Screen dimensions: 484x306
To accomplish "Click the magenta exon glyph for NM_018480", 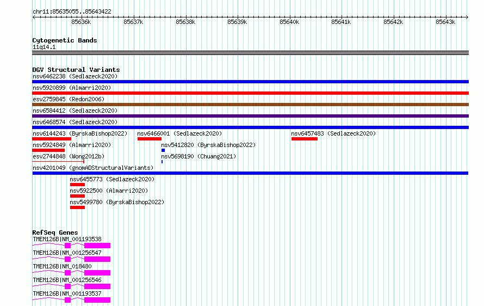I will [x=97, y=273].
